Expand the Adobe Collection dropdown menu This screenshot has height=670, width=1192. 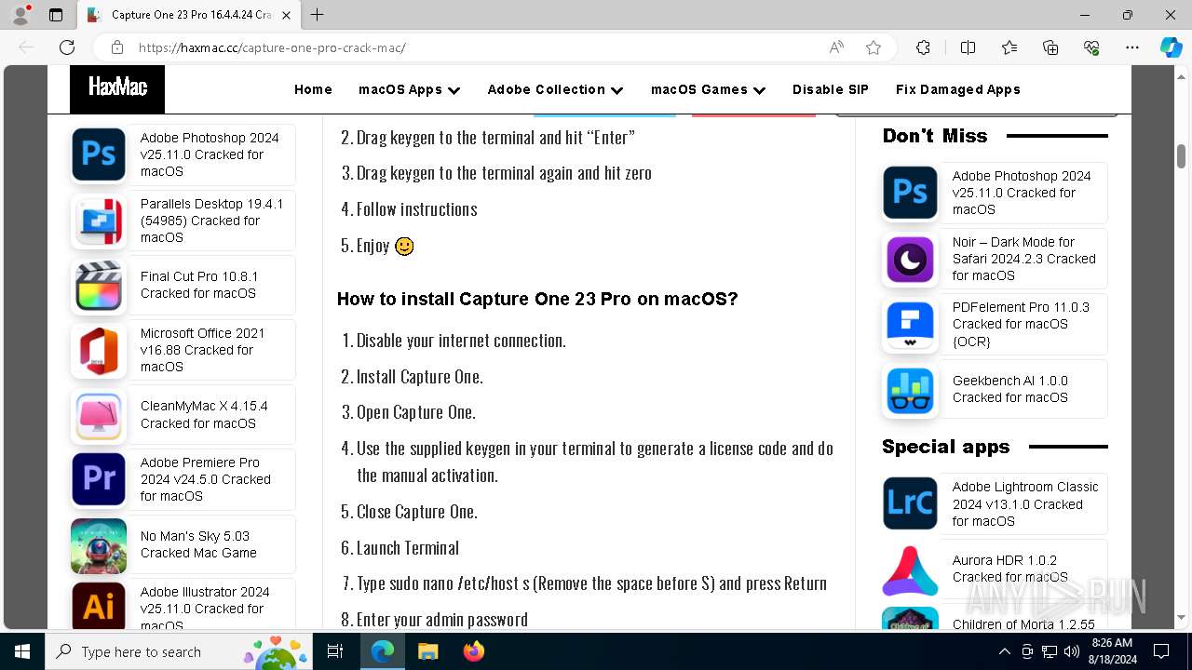tap(556, 89)
